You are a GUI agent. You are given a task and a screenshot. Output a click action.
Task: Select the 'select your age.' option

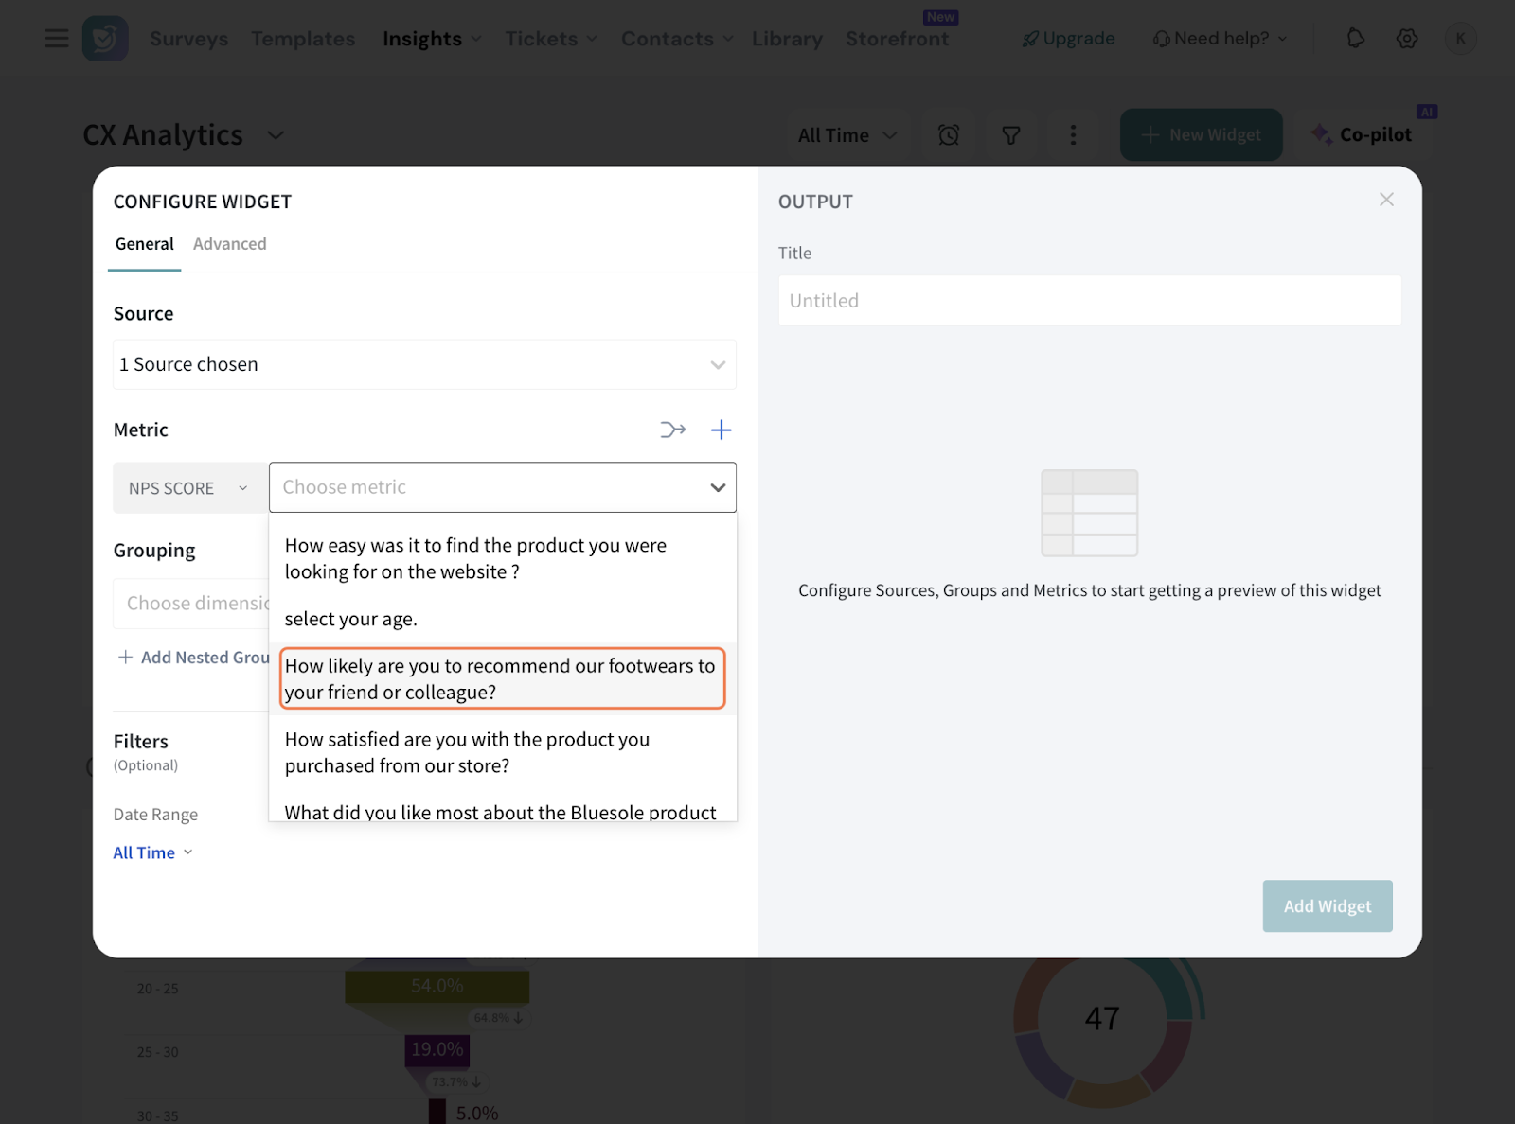coord(351,619)
